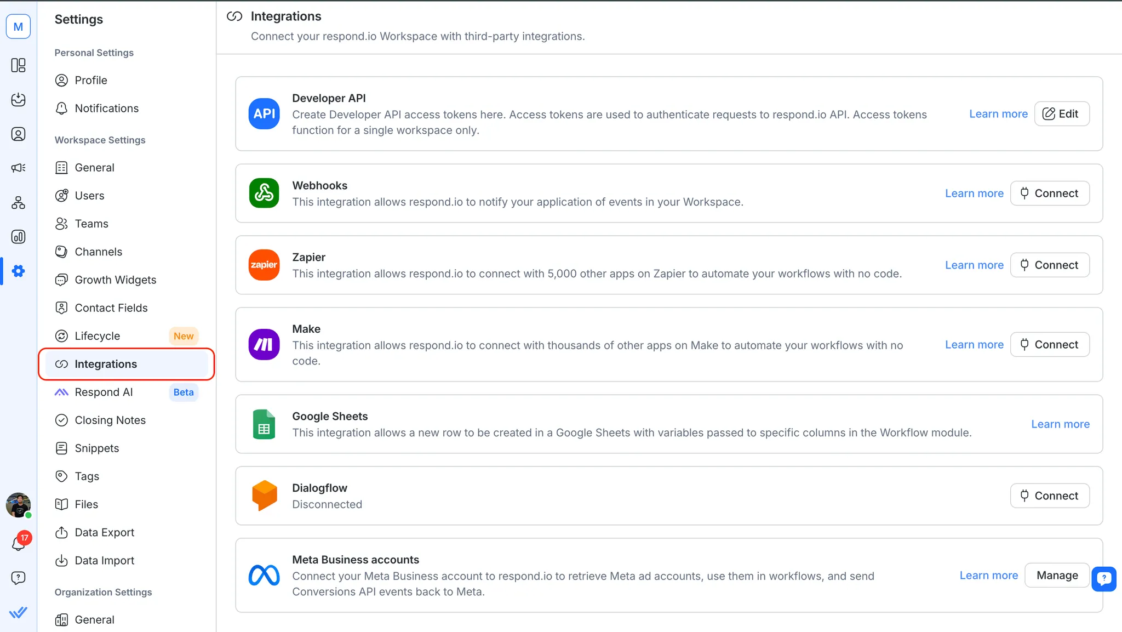Viewport: 1122px width, 632px height.
Task: Go to Respond AI settings
Action: [104, 392]
